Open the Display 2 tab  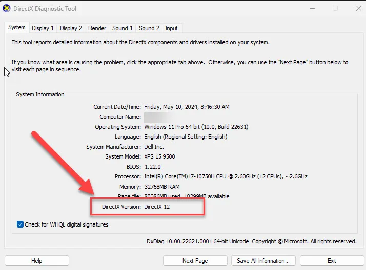pos(71,28)
